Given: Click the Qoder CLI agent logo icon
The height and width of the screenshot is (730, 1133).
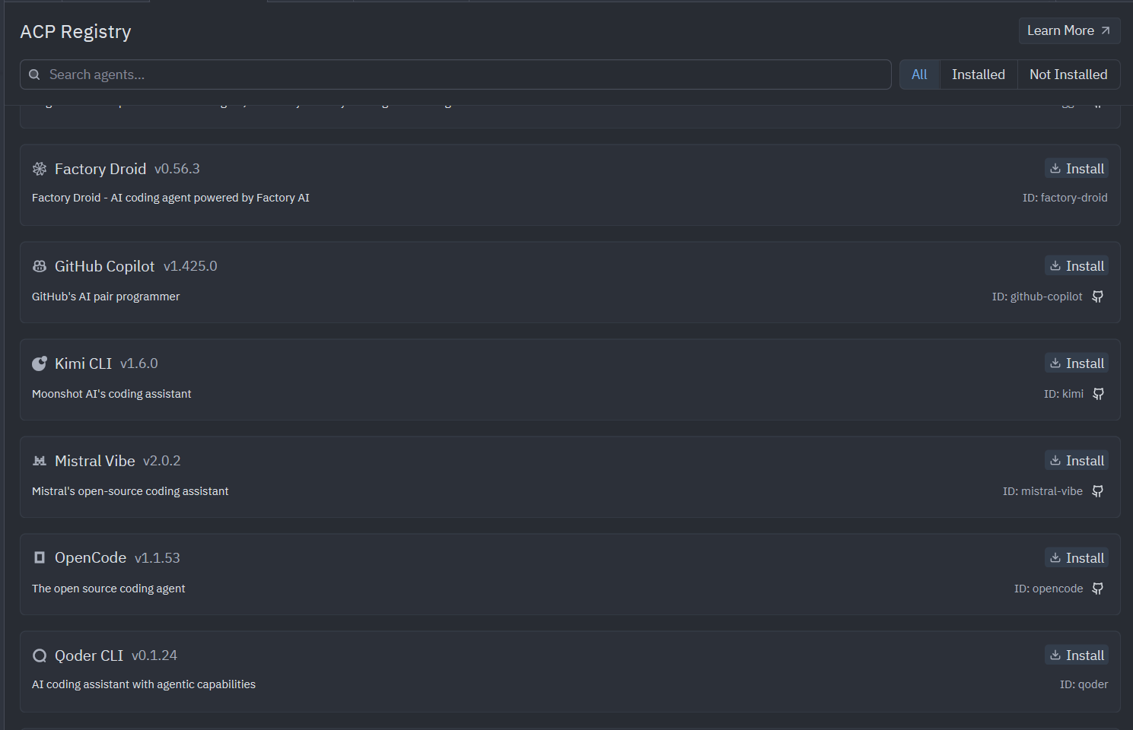Looking at the screenshot, I should click(40, 655).
